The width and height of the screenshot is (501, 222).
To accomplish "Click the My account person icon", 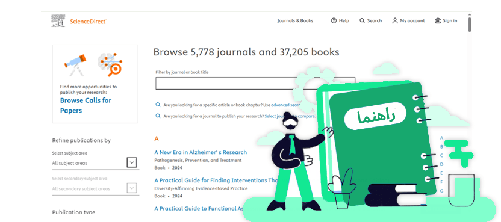I will 395,21.
